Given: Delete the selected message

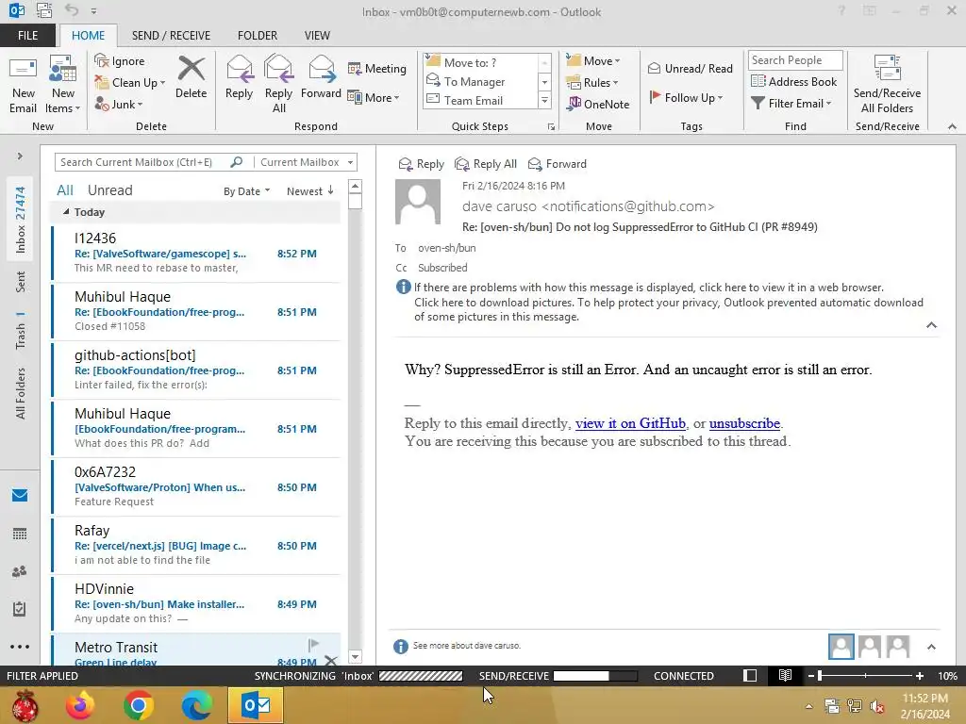Looking at the screenshot, I should 191,77.
